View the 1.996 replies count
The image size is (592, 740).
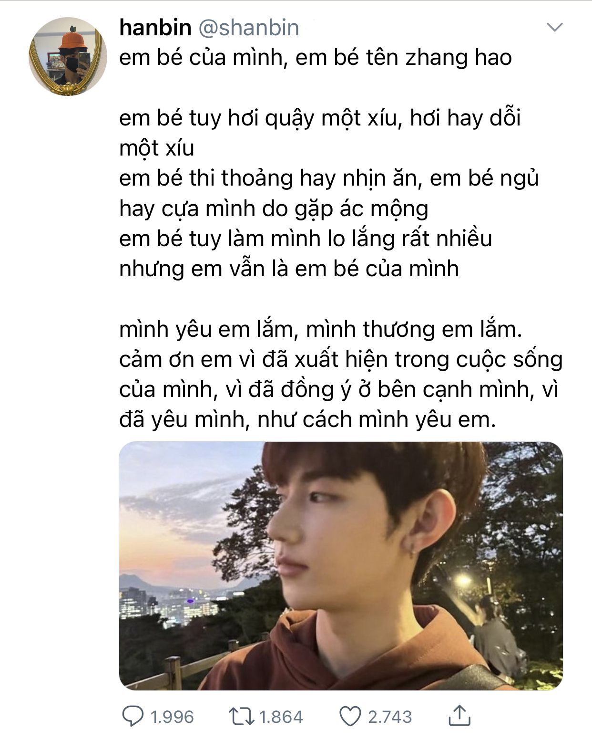[x=172, y=717]
